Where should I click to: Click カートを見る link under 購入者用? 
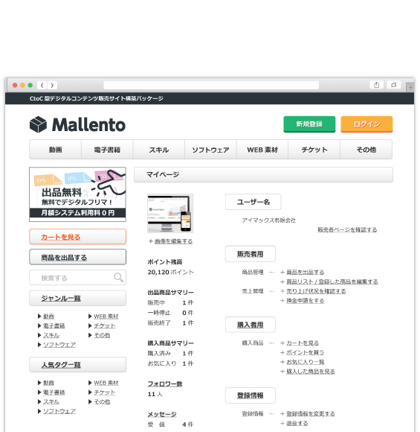point(303,343)
